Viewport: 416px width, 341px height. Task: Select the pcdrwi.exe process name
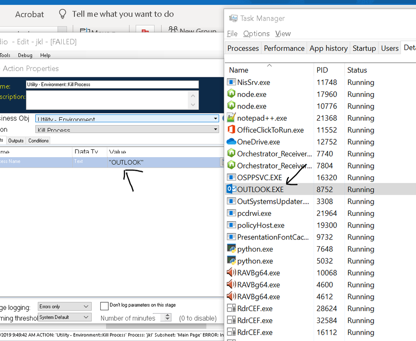254,213
